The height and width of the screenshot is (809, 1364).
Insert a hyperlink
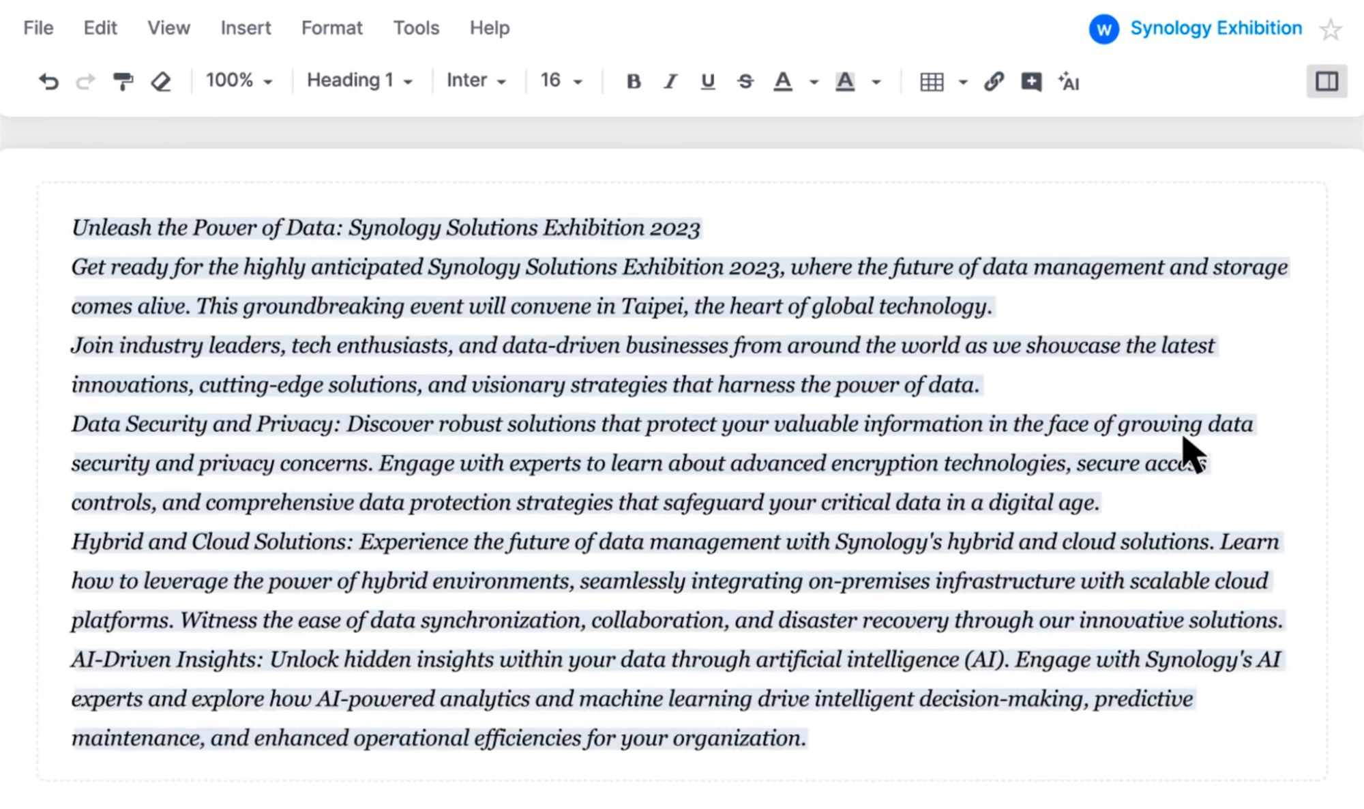pos(994,82)
